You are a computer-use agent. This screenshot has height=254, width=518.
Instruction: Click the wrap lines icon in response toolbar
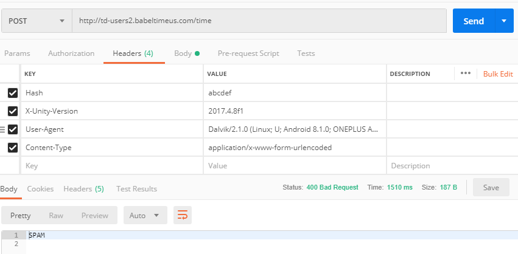183,215
